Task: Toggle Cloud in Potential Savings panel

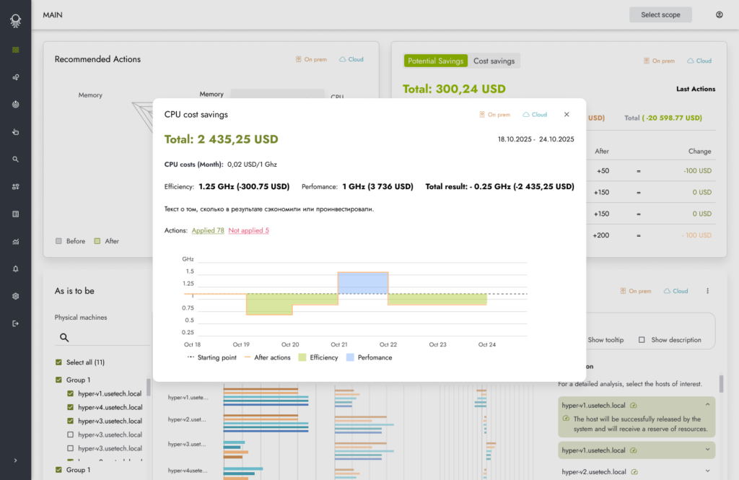Action: (699, 61)
